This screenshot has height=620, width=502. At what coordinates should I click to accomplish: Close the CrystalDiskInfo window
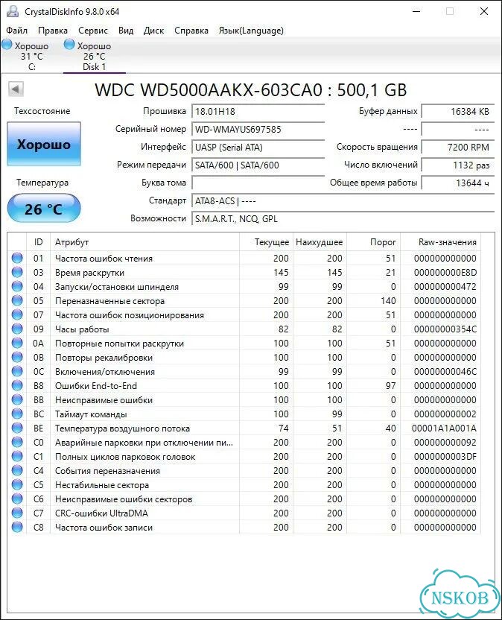click(484, 11)
